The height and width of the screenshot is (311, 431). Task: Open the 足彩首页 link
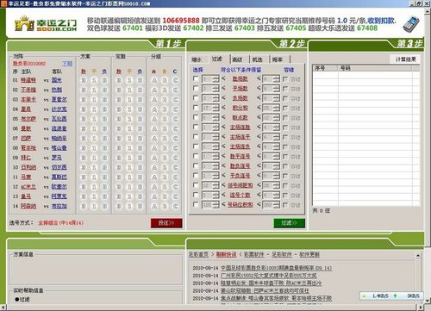[199, 254]
